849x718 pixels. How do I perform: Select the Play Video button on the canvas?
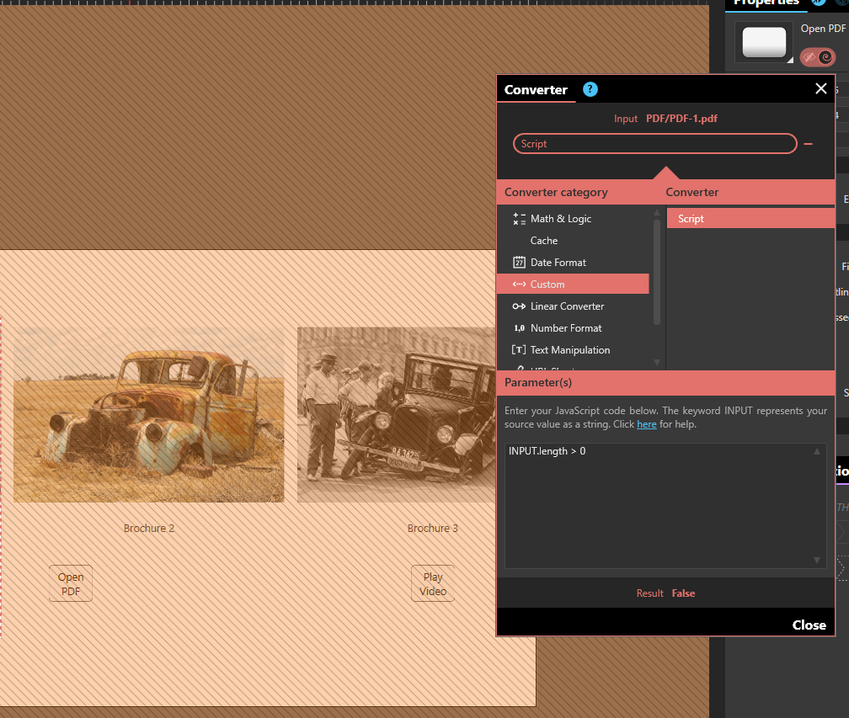(x=433, y=584)
